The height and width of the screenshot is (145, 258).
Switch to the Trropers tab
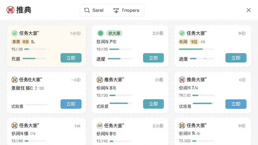tap(126, 10)
